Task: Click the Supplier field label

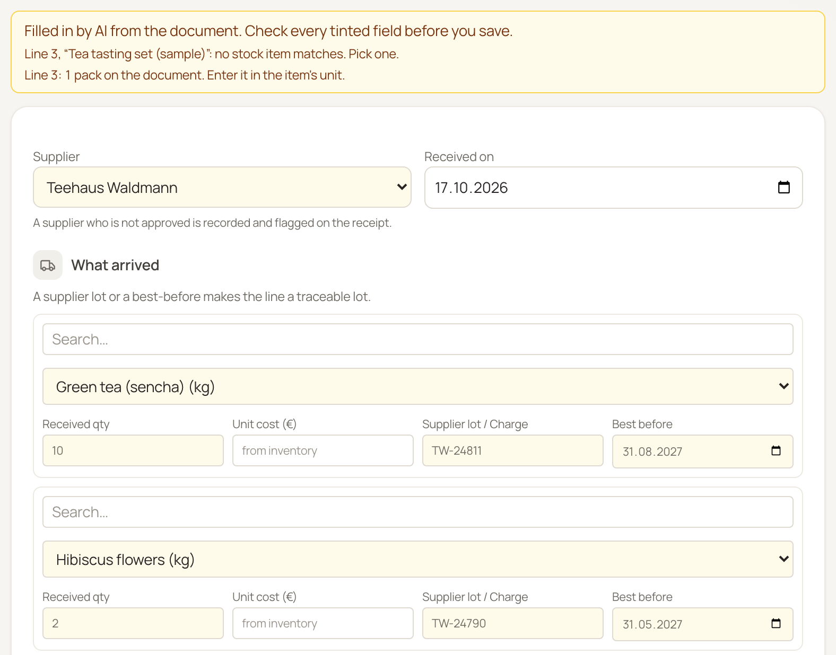Action: 56,157
